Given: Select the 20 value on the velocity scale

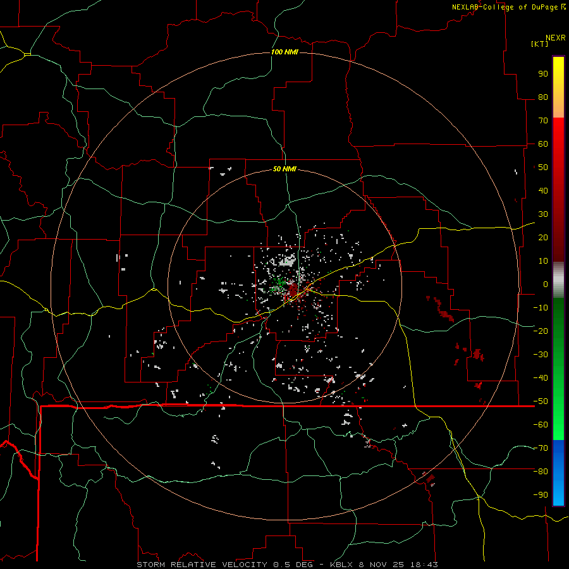Looking at the screenshot, I should pyautogui.click(x=543, y=238).
